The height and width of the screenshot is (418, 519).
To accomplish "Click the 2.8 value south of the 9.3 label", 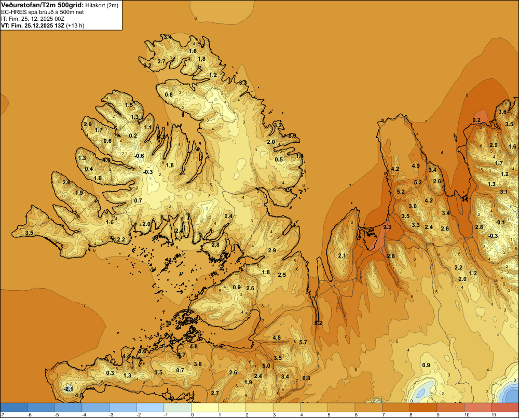I will [x=391, y=256].
